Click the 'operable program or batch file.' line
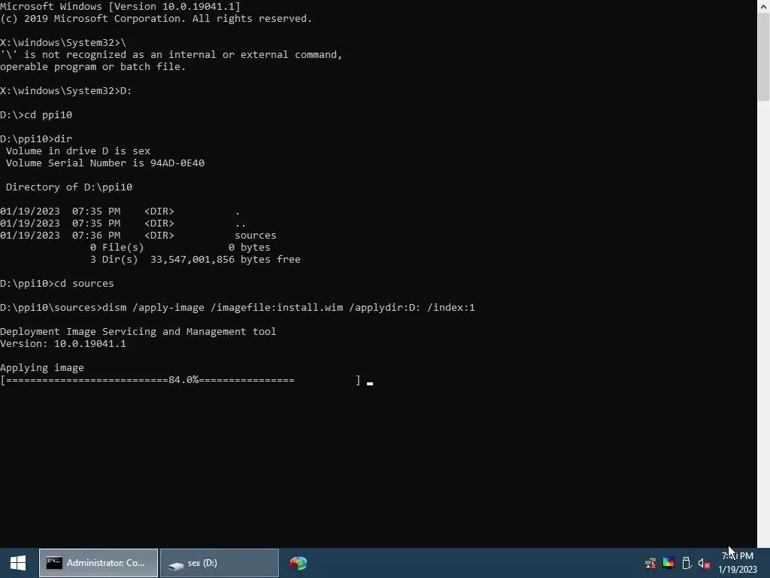 point(92,66)
